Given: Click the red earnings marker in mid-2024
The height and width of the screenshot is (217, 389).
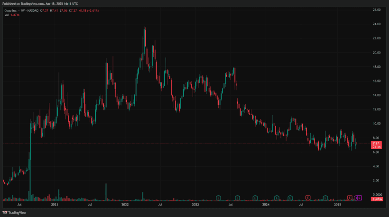Looking at the screenshot, I should 308,197.
